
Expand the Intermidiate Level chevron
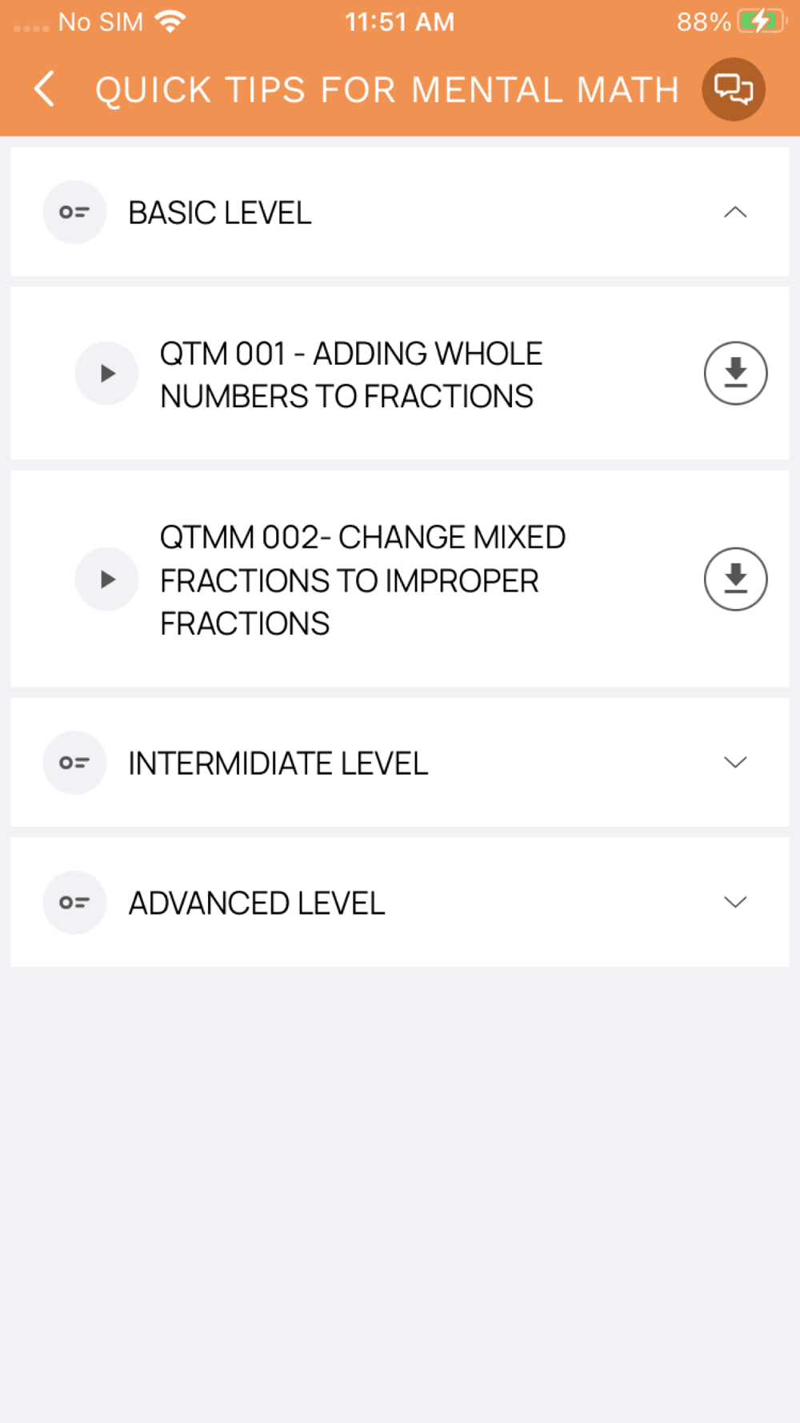point(735,762)
